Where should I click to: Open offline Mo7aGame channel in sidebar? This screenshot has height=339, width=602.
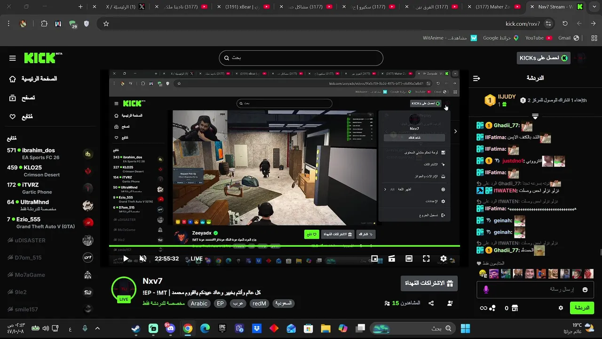(50, 275)
